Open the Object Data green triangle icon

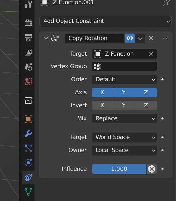click(28, 192)
